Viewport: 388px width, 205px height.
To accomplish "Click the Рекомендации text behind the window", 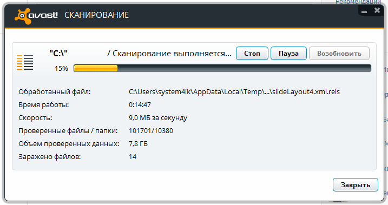I will click(x=358, y=2).
